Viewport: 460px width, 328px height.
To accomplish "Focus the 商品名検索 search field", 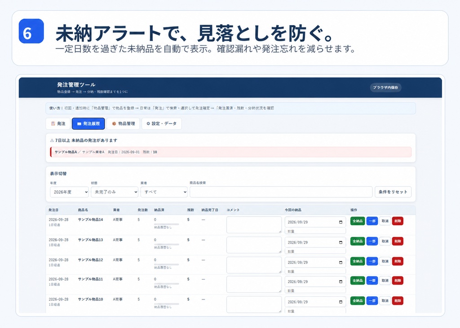I will tap(281, 192).
